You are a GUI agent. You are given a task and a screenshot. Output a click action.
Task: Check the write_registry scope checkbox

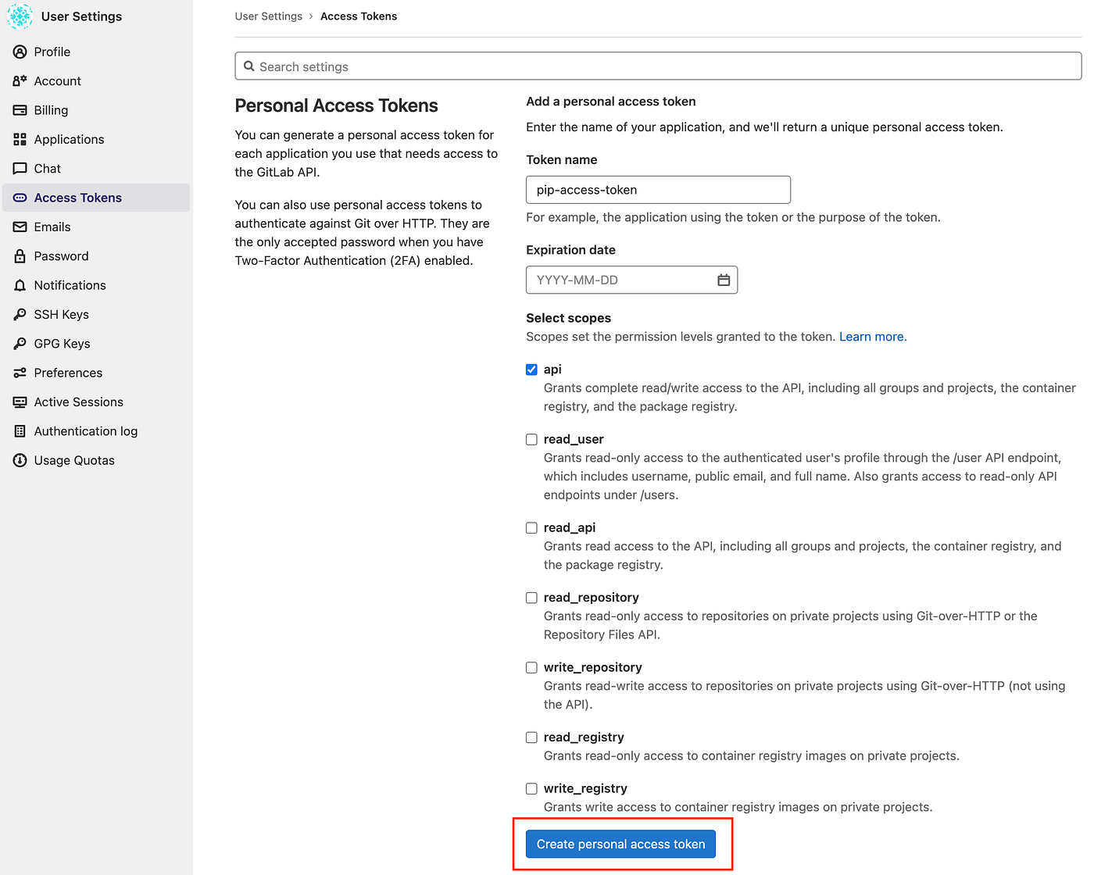(531, 789)
